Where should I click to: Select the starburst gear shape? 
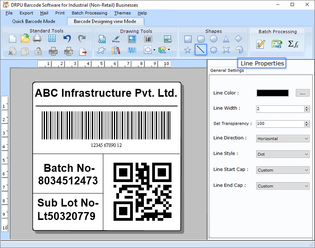click(x=214, y=50)
